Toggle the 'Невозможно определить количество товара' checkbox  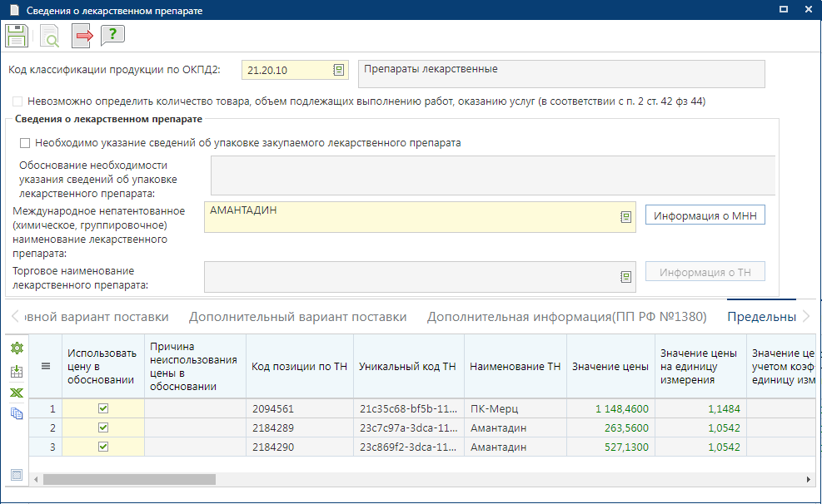[x=17, y=101]
